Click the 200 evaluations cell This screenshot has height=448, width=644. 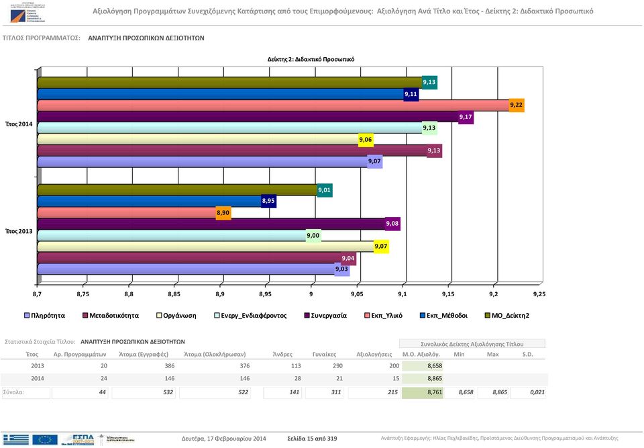click(394, 366)
